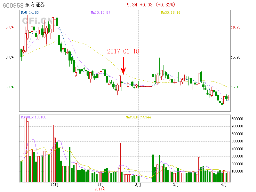Screen dimensions: 256x192
Task: Click the highest red candlestick at the late-November peak
Action: click(55, 18)
